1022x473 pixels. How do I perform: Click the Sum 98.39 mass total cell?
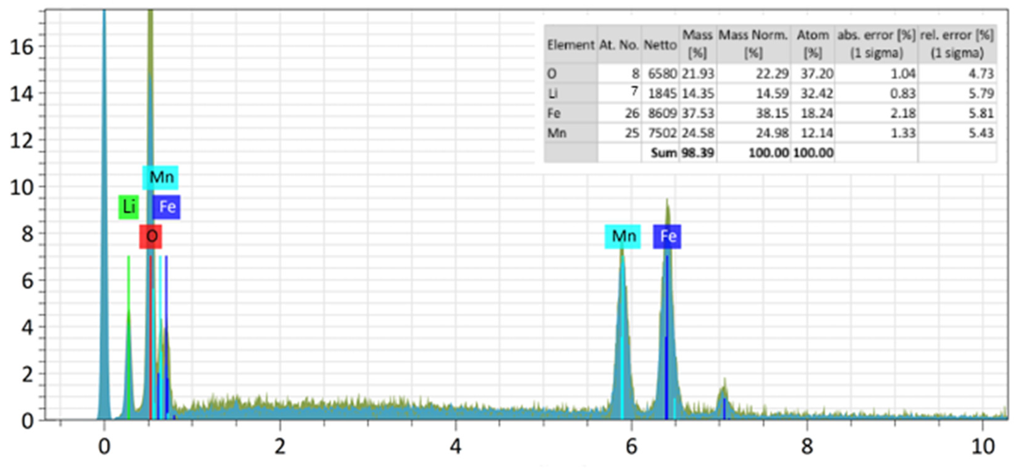coord(697,153)
